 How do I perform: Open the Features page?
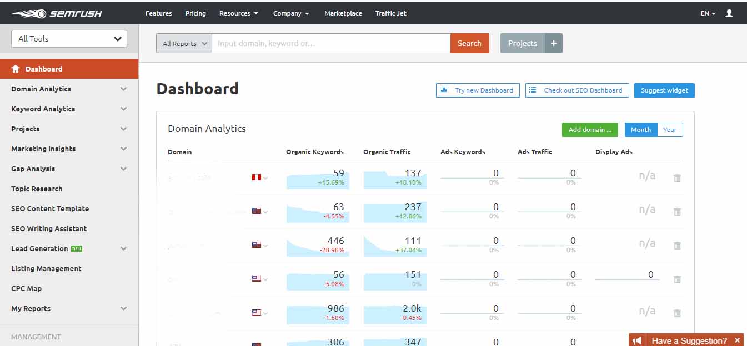pos(159,13)
